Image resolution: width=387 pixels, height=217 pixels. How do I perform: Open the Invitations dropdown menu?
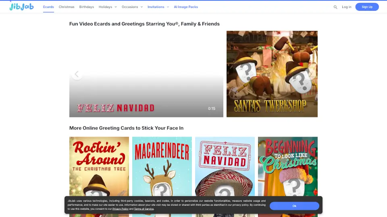[158, 7]
